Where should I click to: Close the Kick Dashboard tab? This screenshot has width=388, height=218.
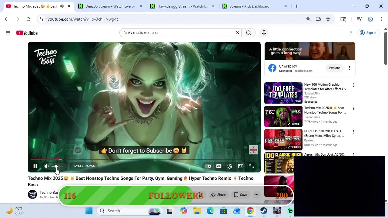pyautogui.click(x=286, y=6)
